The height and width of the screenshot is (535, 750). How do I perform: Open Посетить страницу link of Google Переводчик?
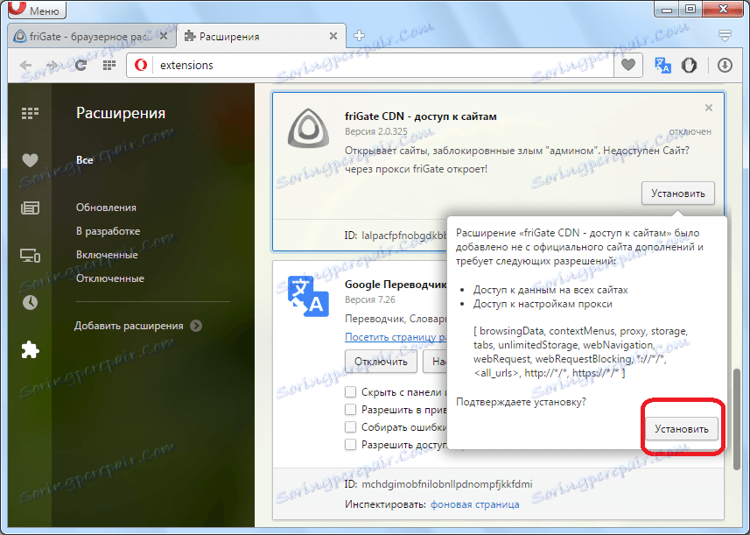396,337
